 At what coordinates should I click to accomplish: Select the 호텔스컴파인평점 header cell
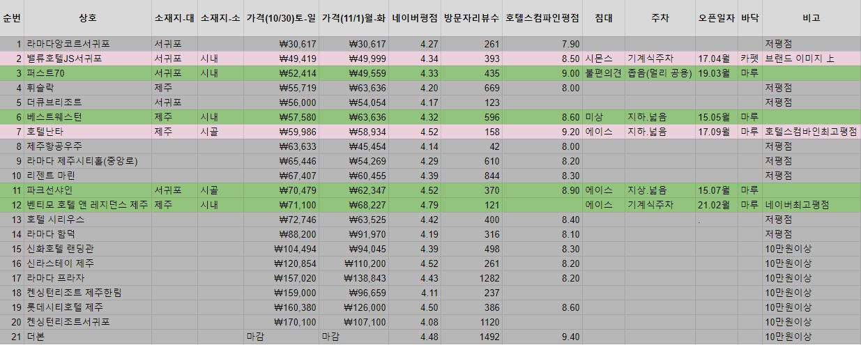[x=542, y=18]
